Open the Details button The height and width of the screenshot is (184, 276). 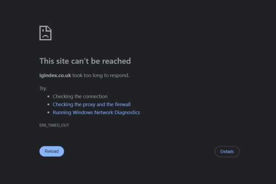[x=227, y=151]
